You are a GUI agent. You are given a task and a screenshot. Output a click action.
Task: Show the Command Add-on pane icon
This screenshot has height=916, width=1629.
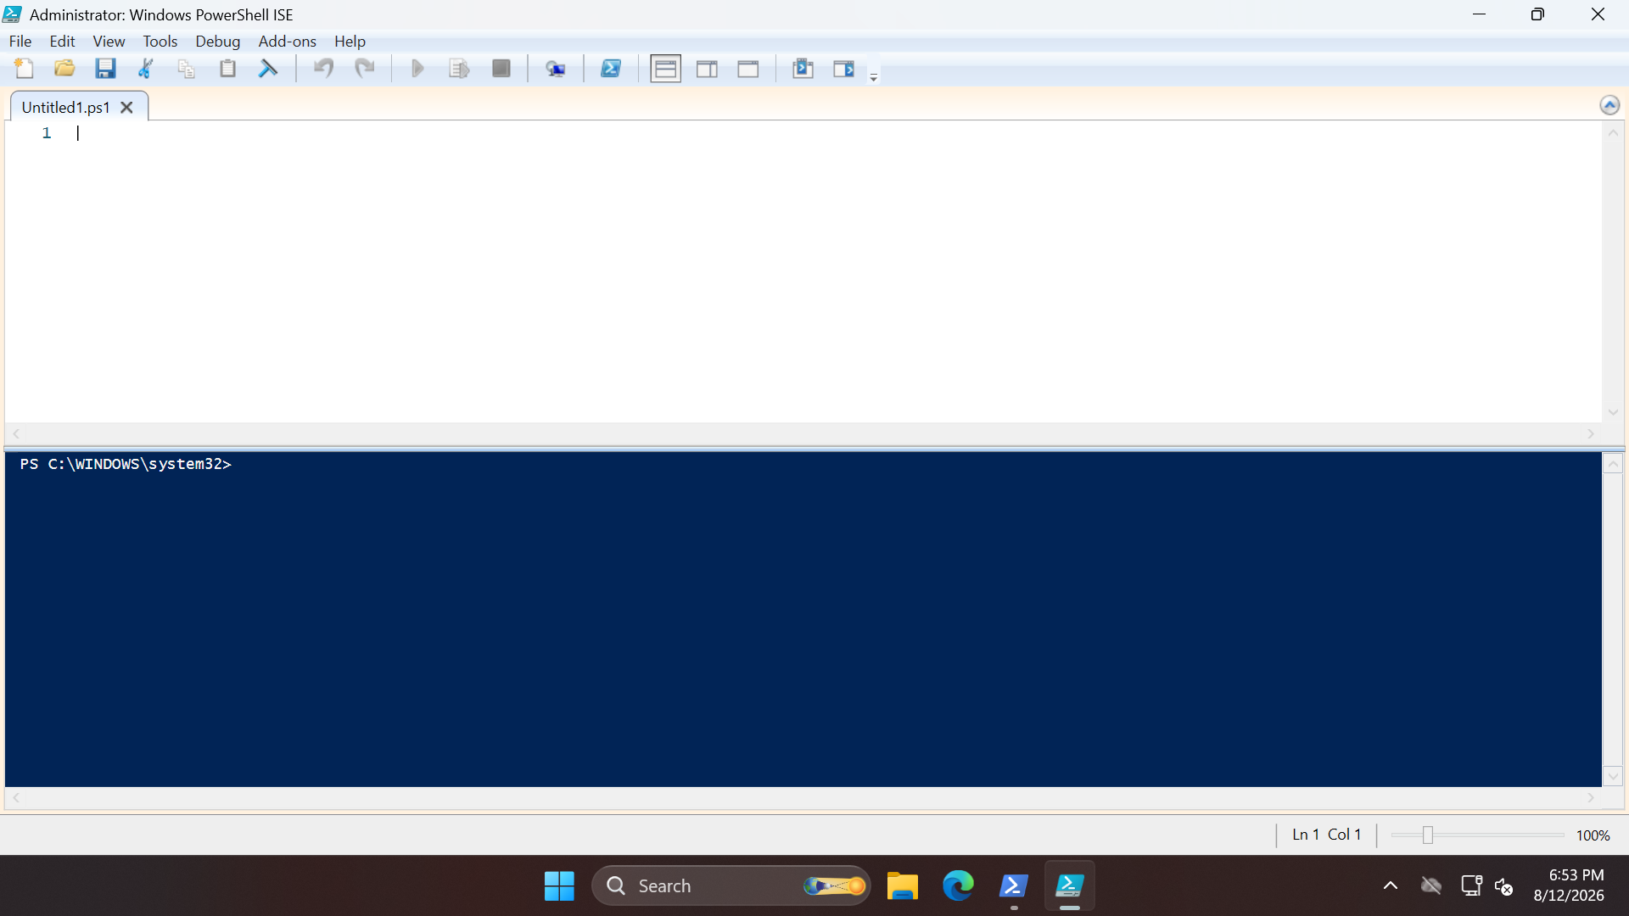click(x=844, y=69)
